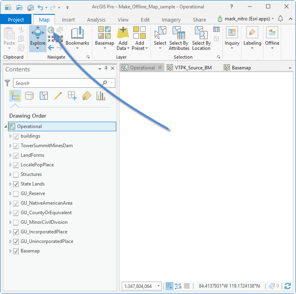The image size is (296, 294).
Task: Open the Basemap gallery
Action: coord(105,38)
